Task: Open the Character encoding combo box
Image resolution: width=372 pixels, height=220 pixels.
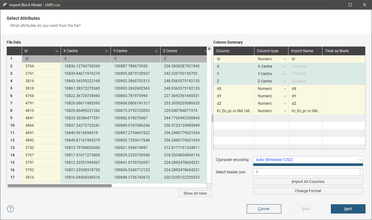Action: pyautogui.click(x=308, y=160)
